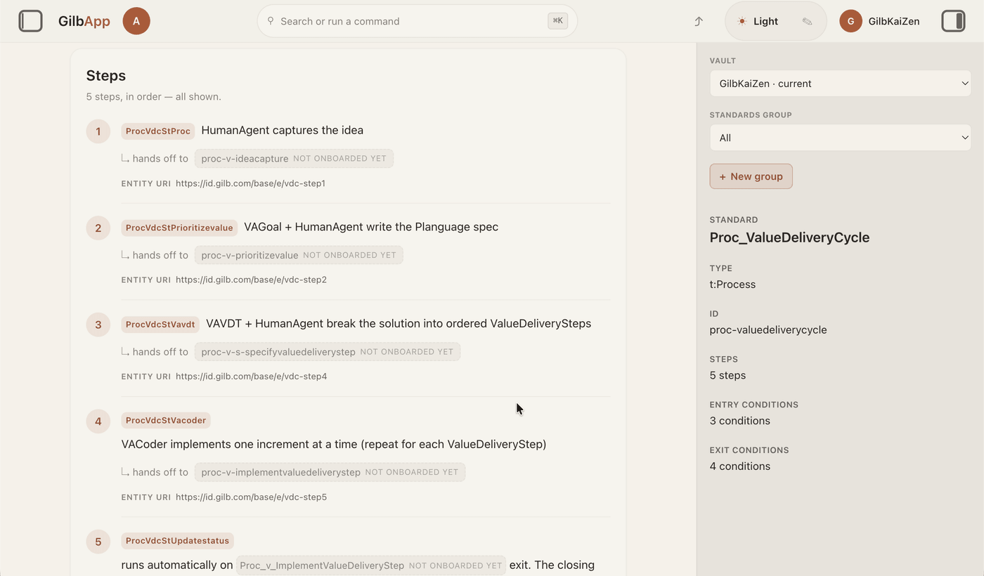Click the 5 steps value in sidebar
Viewport: 984px width, 576px height.
point(727,375)
